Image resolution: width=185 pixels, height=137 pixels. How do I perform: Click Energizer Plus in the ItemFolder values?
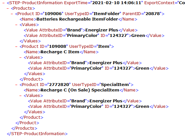pos(102,30)
